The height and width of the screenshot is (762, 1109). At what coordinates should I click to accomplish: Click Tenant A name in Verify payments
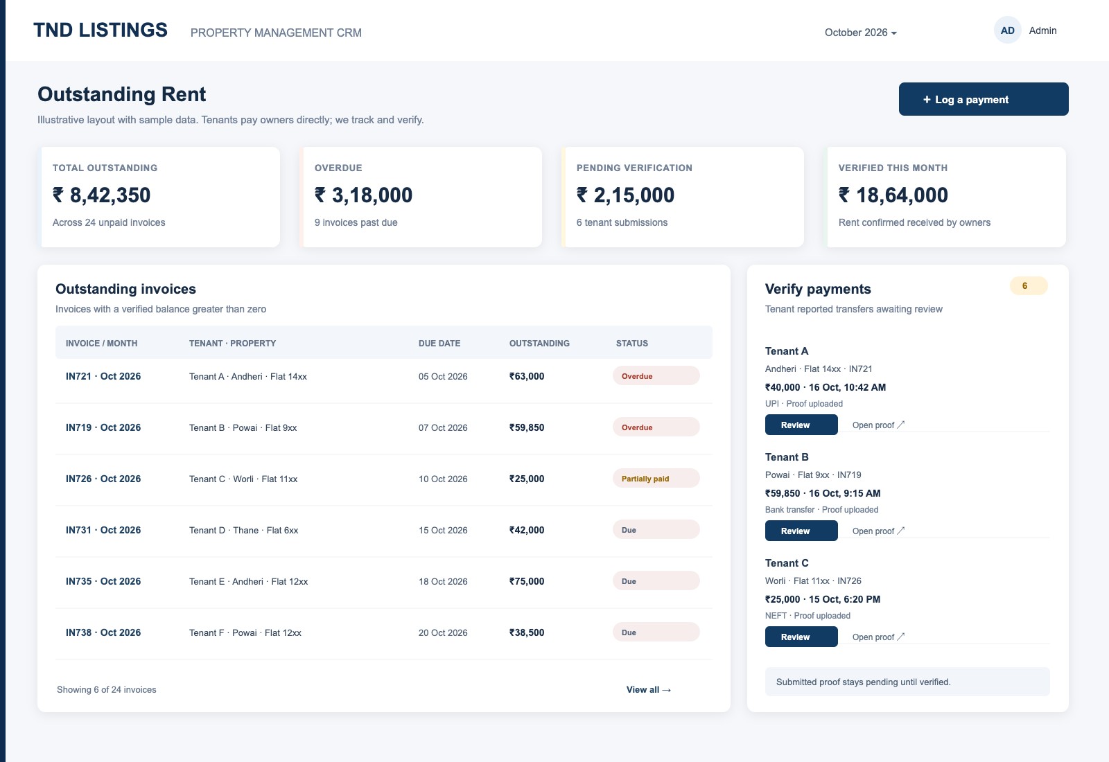[787, 351]
